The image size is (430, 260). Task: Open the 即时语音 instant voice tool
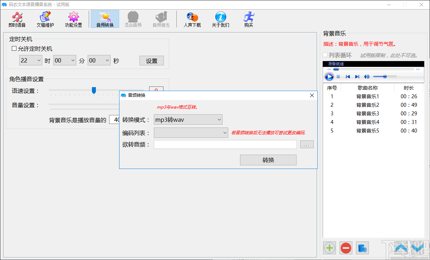point(17,19)
